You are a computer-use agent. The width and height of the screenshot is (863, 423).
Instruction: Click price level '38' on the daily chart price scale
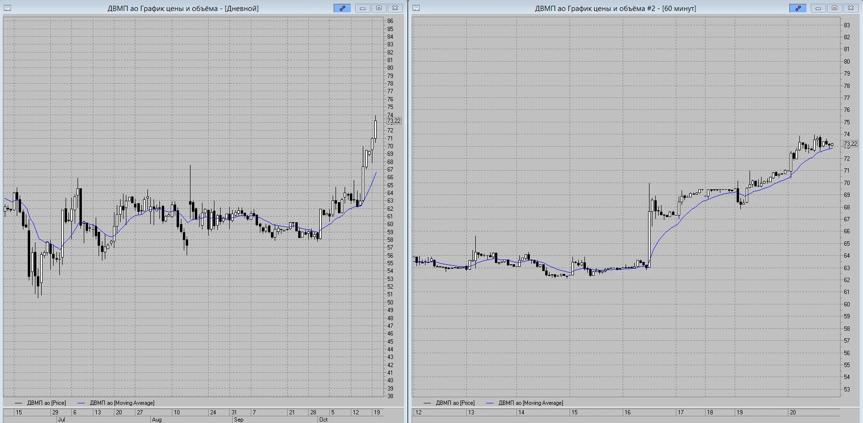pos(390,396)
